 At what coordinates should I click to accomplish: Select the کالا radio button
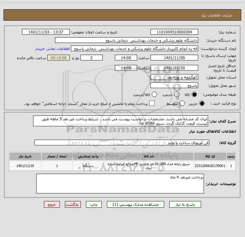pyautogui.click(x=194, y=94)
